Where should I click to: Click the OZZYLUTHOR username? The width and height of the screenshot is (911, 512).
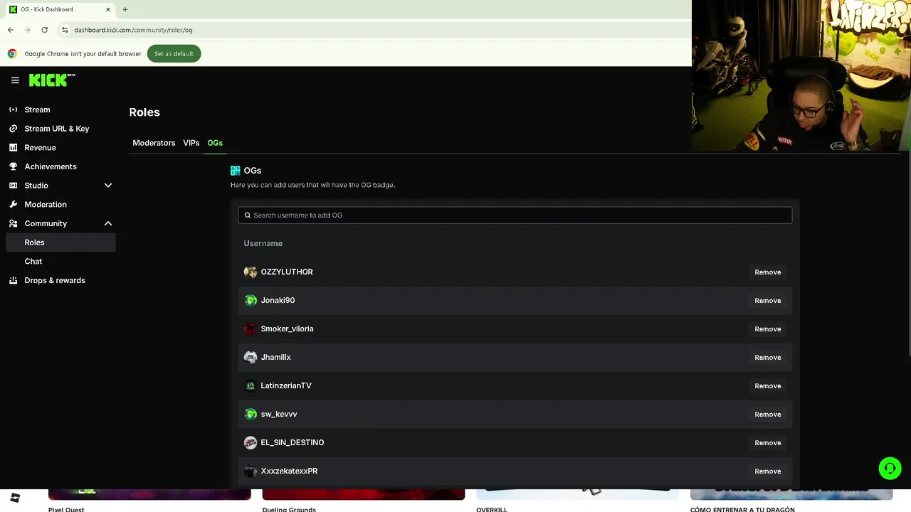point(287,272)
